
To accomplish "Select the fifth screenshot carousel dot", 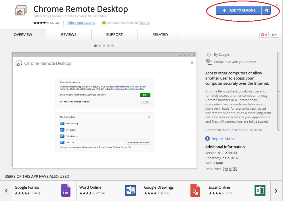I will [x=113, y=46].
